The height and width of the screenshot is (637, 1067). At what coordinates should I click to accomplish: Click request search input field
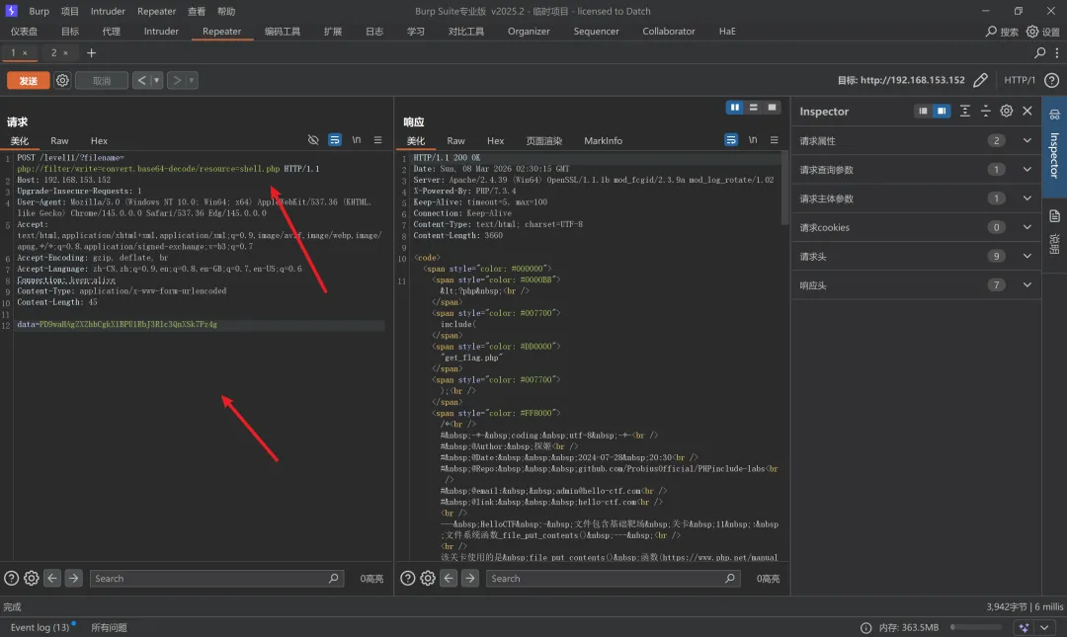click(216, 579)
